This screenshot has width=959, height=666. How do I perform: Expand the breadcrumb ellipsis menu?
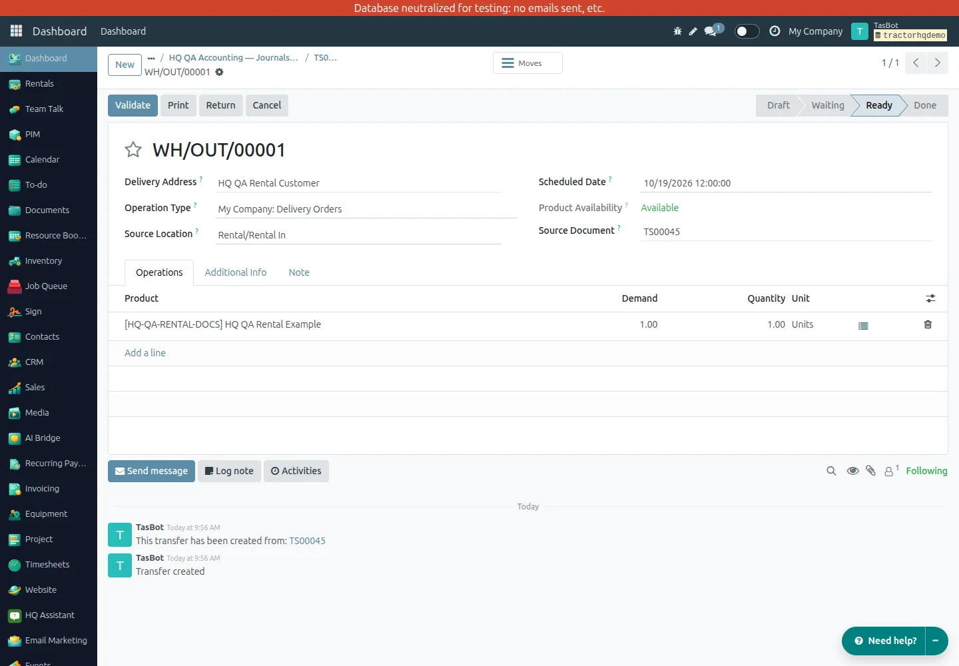coord(151,58)
